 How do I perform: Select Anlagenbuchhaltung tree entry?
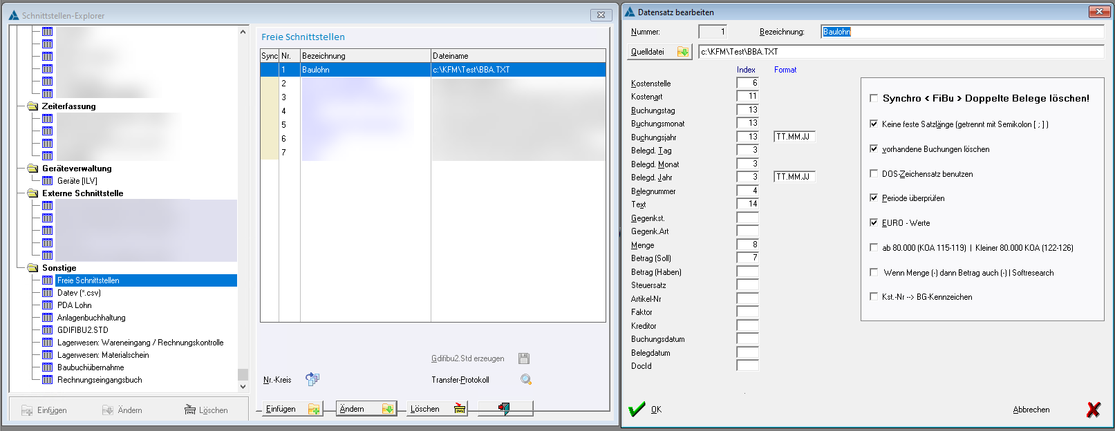pyautogui.click(x=91, y=318)
